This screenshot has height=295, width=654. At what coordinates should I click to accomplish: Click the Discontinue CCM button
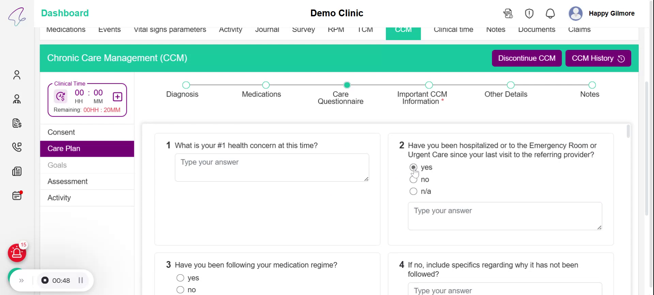tap(527, 58)
